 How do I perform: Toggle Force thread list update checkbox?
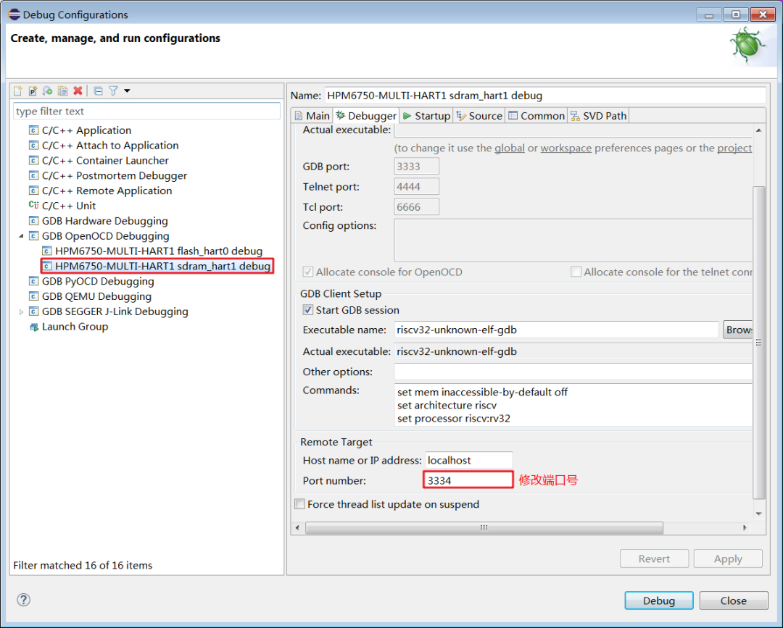click(x=299, y=504)
